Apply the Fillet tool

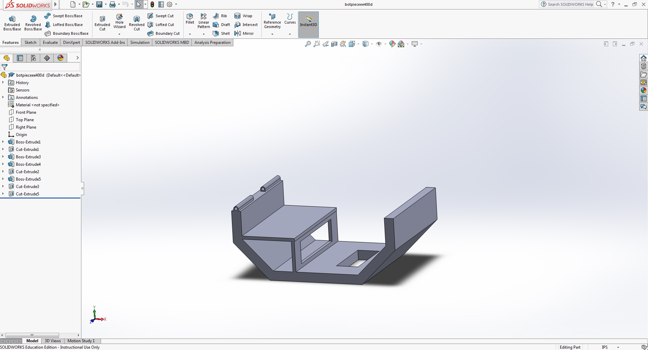[190, 19]
